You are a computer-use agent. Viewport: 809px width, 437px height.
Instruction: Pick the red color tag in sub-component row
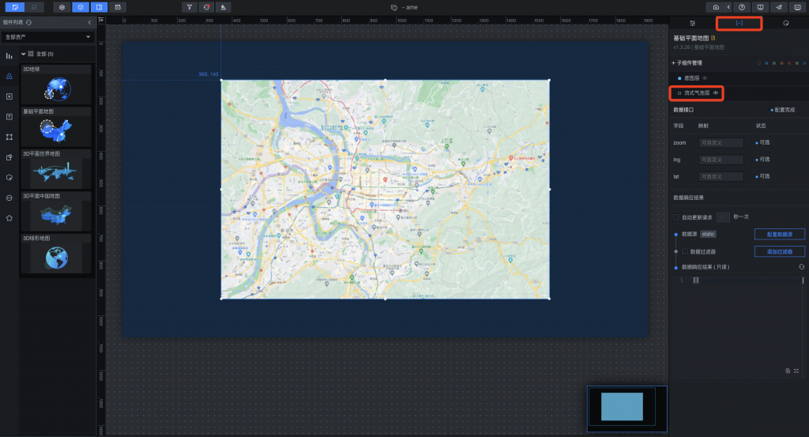point(789,63)
